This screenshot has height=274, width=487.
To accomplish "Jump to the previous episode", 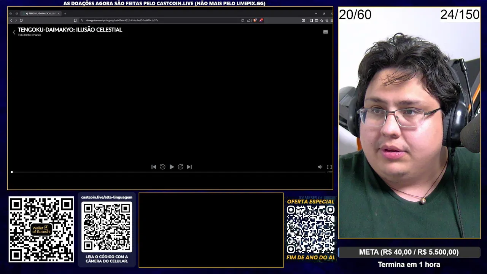I will [154, 167].
